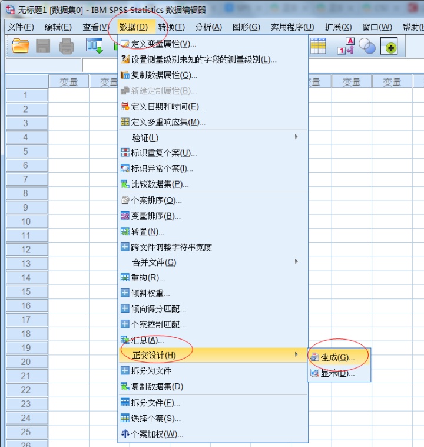Screen dimensions: 424x447
Task: Select 定义日期和时间(E) entry
Action: coord(213,107)
